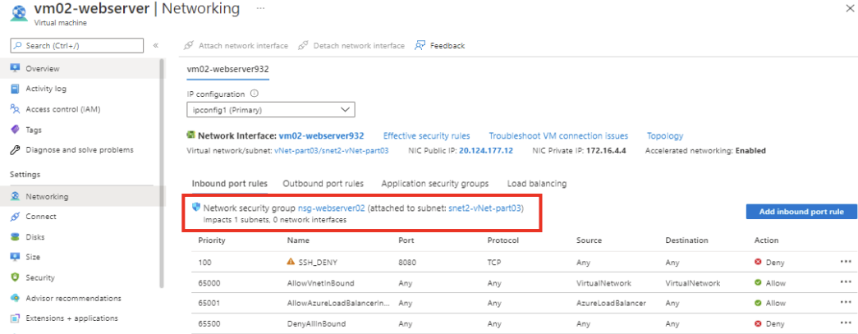
Task: Switch to Application security groups tab
Action: click(x=435, y=184)
